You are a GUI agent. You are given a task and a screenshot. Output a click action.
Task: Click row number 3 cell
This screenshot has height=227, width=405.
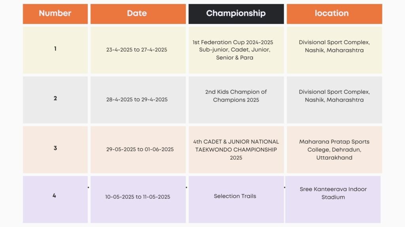[55, 148]
